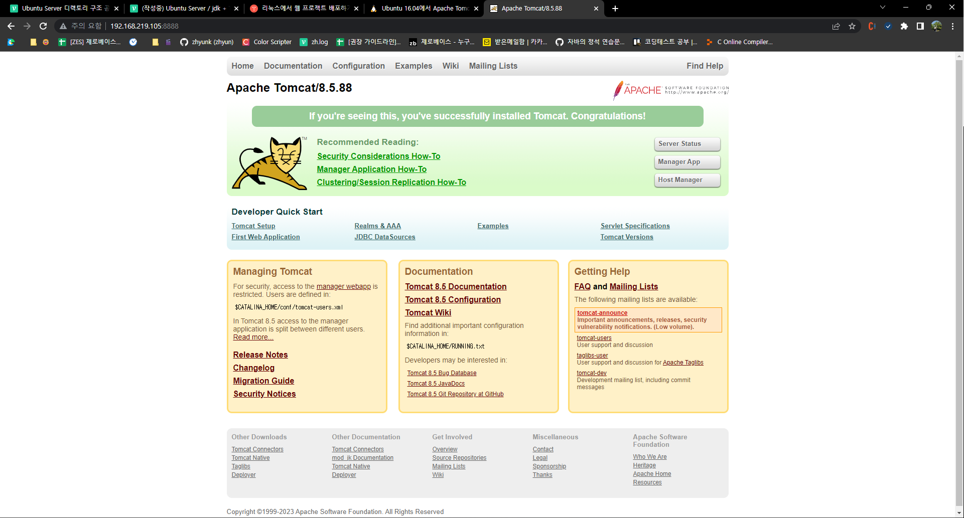Open the not-secure warning site info icon
964x518 pixels.
click(63, 26)
